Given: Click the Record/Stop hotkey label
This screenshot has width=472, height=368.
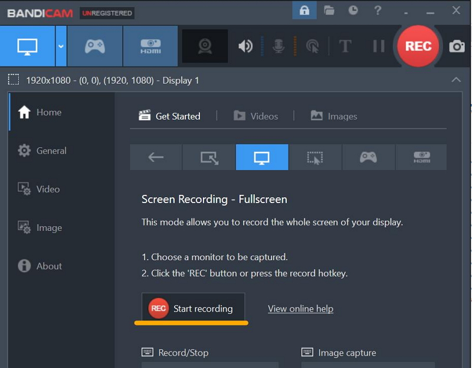Looking at the screenshot, I should coord(183,353).
